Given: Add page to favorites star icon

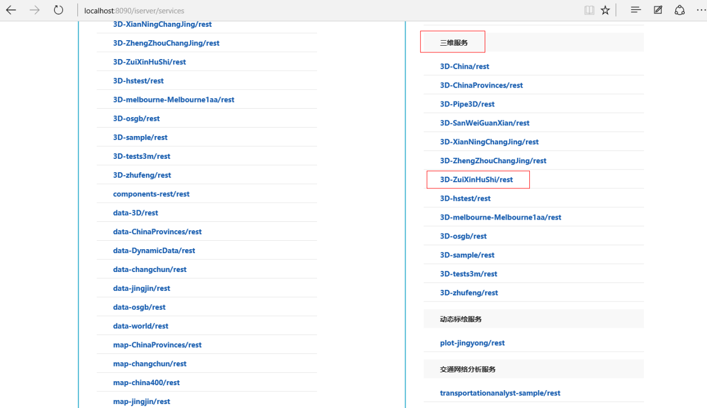Looking at the screenshot, I should 606,11.
